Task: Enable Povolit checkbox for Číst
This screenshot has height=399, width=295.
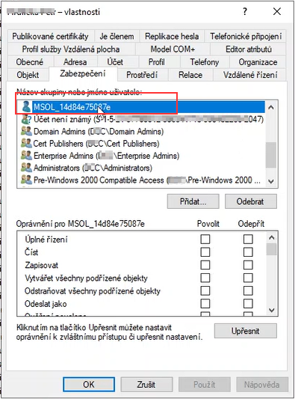Action: pyautogui.click(x=205, y=252)
